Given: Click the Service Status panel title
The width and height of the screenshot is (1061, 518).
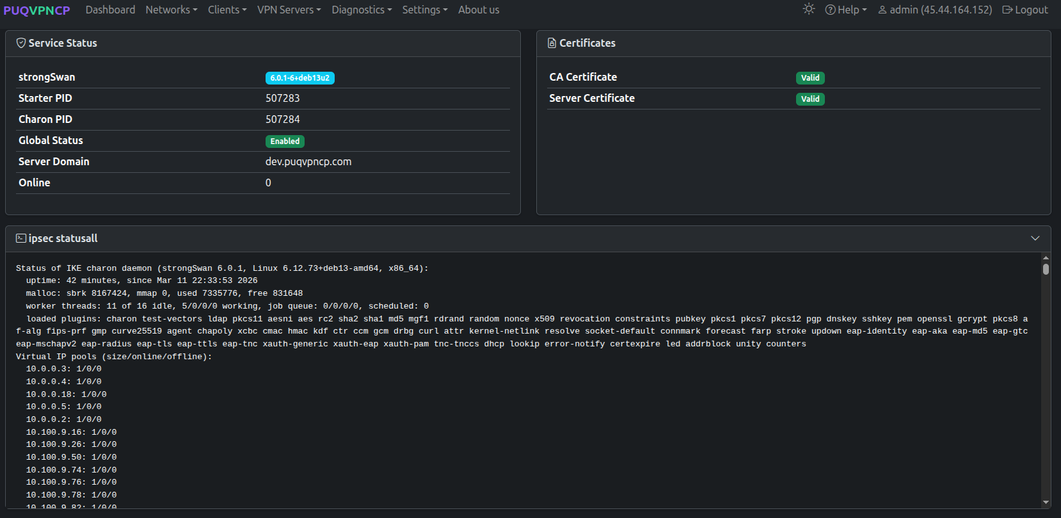Looking at the screenshot, I should click(63, 43).
